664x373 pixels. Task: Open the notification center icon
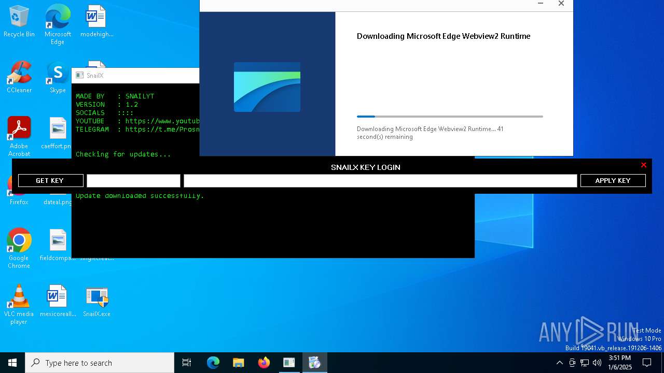click(x=647, y=363)
